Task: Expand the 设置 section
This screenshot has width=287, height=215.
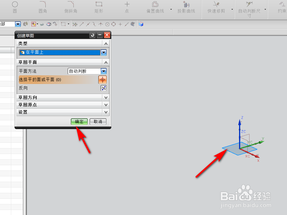Action: point(106,112)
